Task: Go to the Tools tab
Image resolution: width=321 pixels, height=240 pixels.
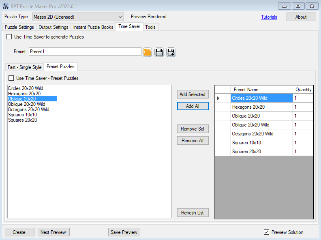Action: pyautogui.click(x=150, y=27)
